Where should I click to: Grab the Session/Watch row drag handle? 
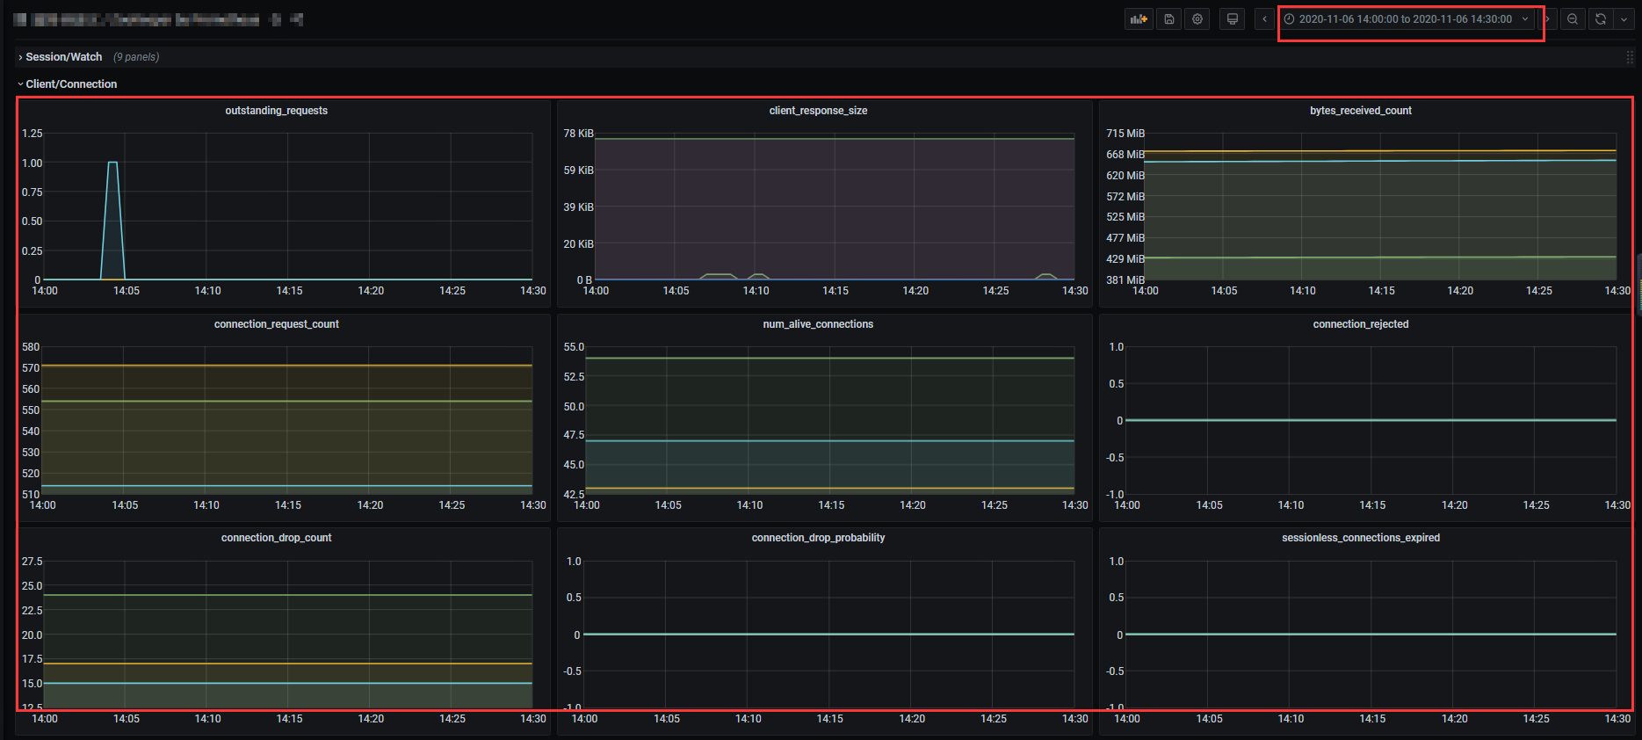click(1630, 57)
